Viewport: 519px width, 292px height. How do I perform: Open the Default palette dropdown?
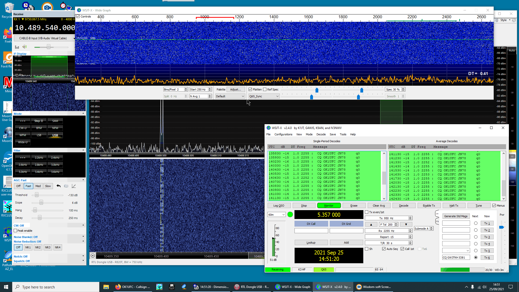click(230, 96)
